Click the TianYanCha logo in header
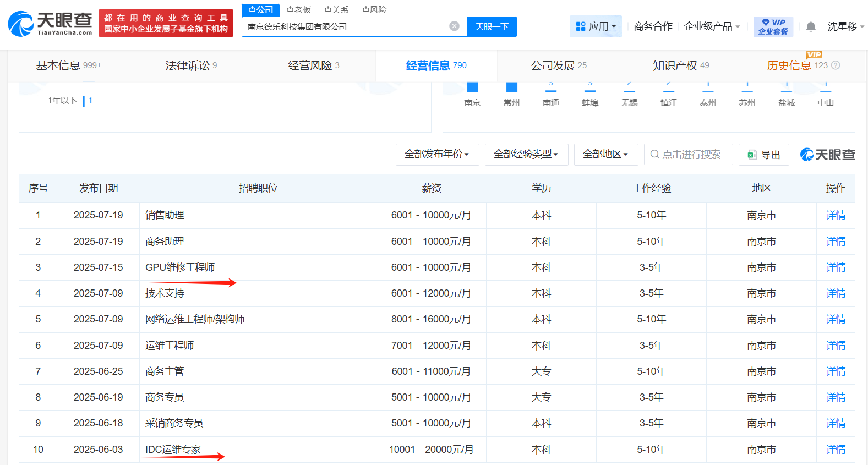868x465 pixels. click(50, 24)
